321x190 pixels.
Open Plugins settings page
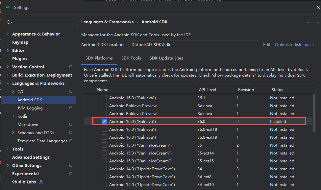(x=20, y=59)
